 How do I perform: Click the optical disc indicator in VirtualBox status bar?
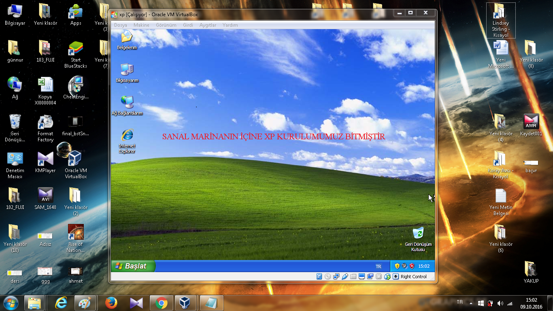point(328,277)
